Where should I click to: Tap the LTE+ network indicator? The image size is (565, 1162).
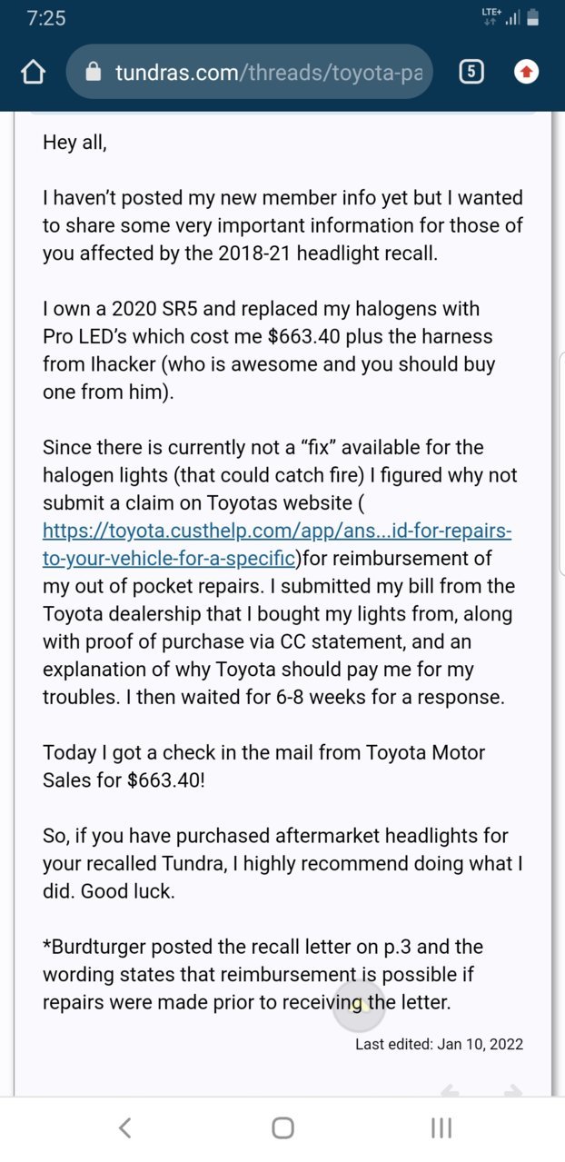point(491,16)
